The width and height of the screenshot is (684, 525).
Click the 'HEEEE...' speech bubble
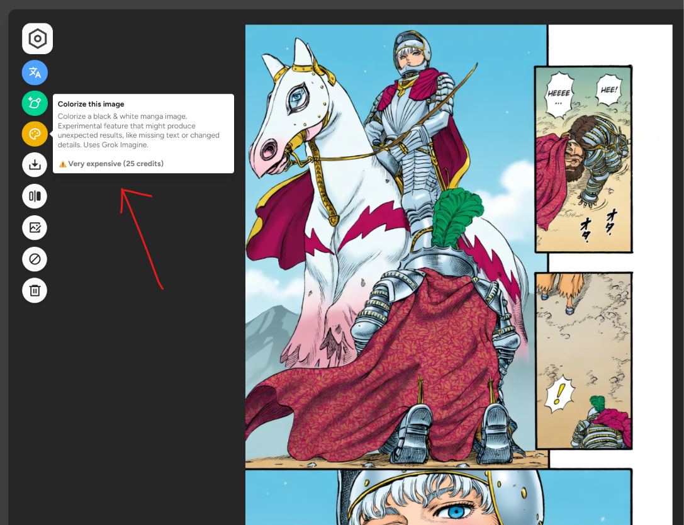pyautogui.click(x=559, y=95)
